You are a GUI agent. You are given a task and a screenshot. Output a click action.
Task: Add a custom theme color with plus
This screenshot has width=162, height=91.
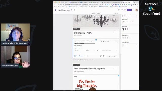(123, 31)
